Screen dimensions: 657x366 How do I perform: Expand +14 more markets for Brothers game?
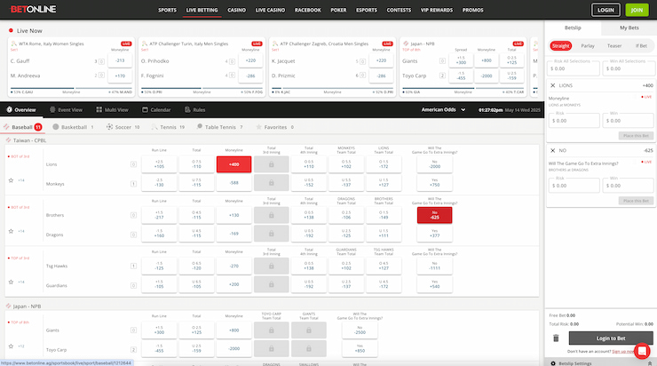(x=21, y=231)
